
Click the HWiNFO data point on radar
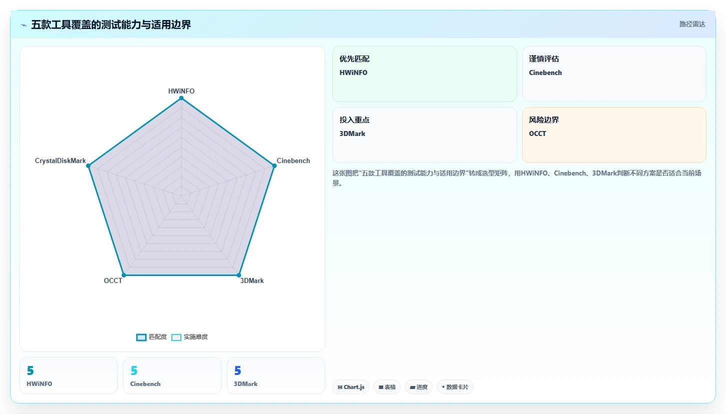(181, 98)
